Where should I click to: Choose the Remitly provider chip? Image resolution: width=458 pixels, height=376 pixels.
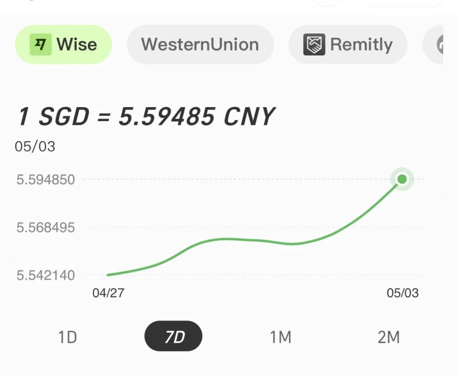[348, 45]
